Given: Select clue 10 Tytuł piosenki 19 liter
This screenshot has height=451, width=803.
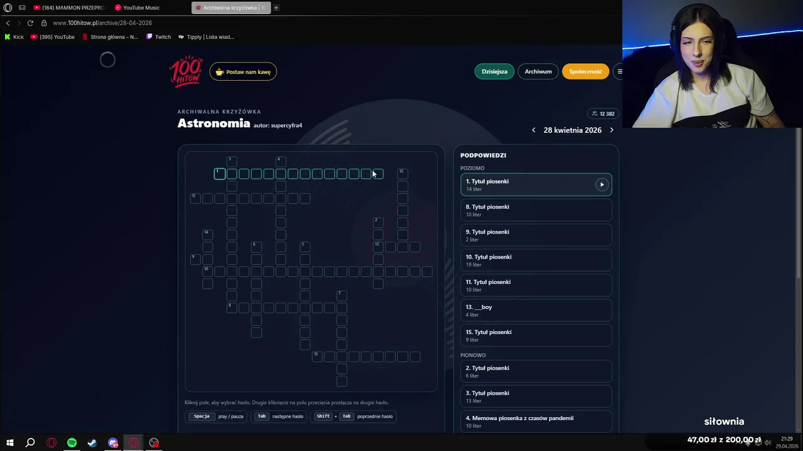Looking at the screenshot, I should tap(536, 260).
